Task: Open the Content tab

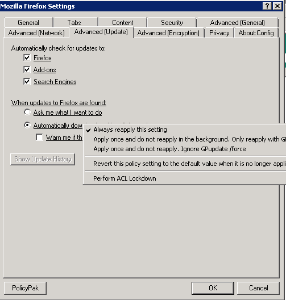Action: pos(122,23)
